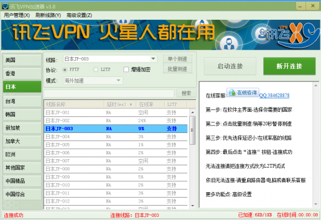321x220 pixels.
Task: Click the 搜索 button
Action: (x=186, y=93)
